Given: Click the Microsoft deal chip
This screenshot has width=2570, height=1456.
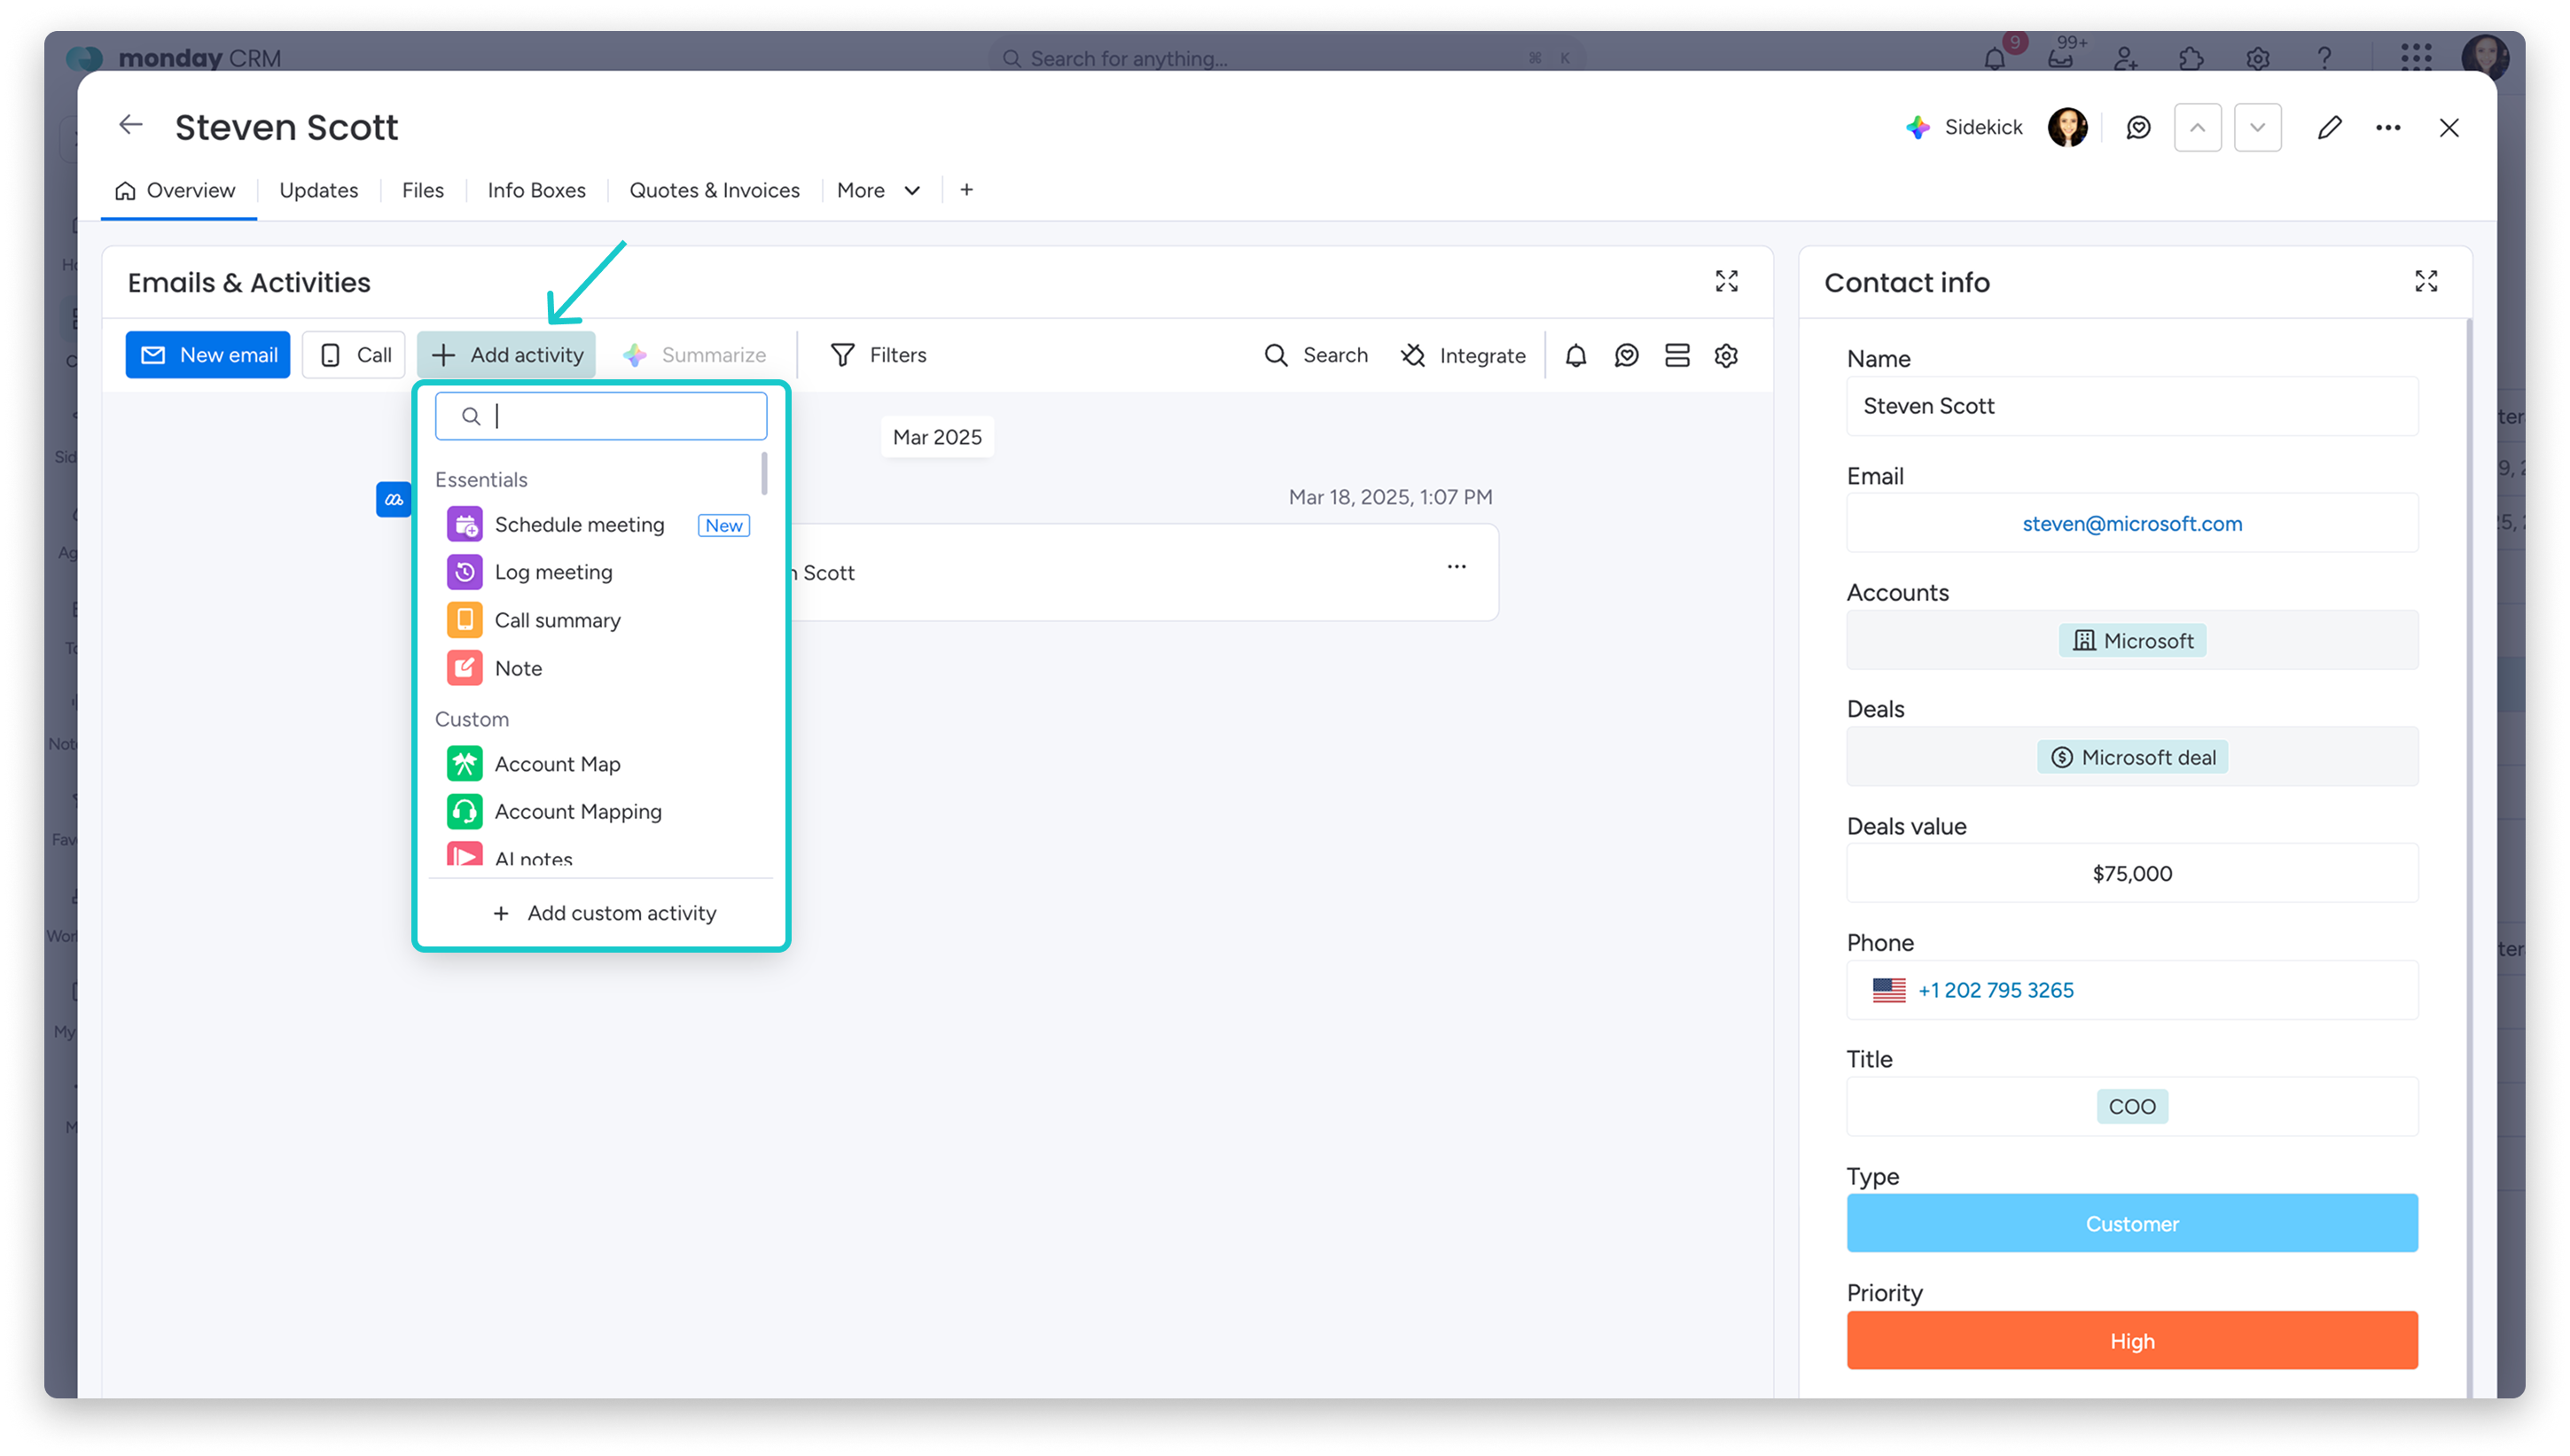Looking at the screenshot, I should pyautogui.click(x=2132, y=757).
